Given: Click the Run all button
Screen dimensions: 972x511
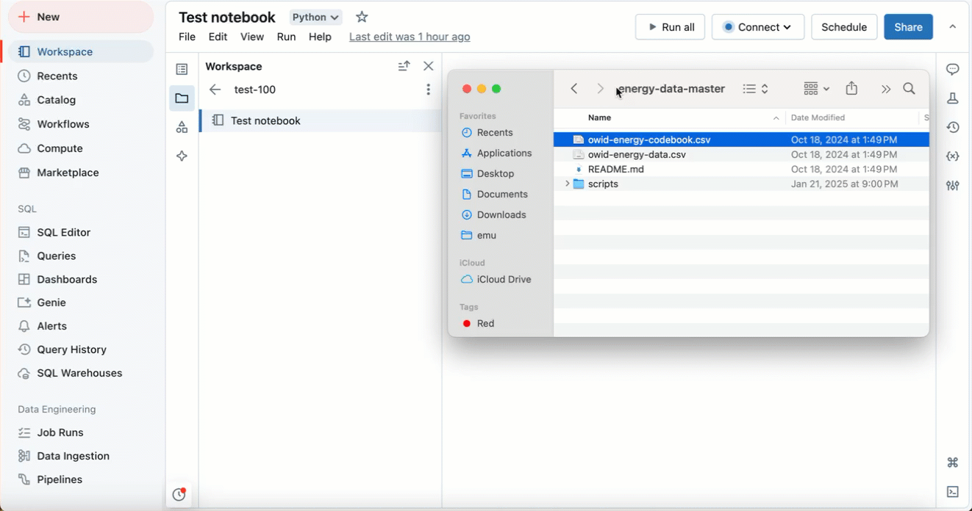Looking at the screenshot, I should (670, 26).
